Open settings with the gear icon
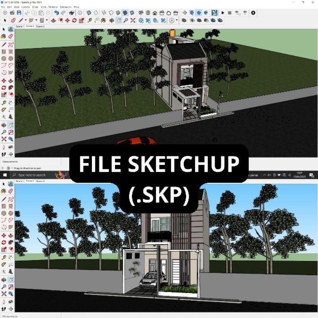The height and width of the screenshot is (318, 318). pos(253,13)
